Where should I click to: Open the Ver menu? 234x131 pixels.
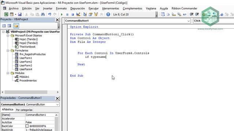coord(37,8)
